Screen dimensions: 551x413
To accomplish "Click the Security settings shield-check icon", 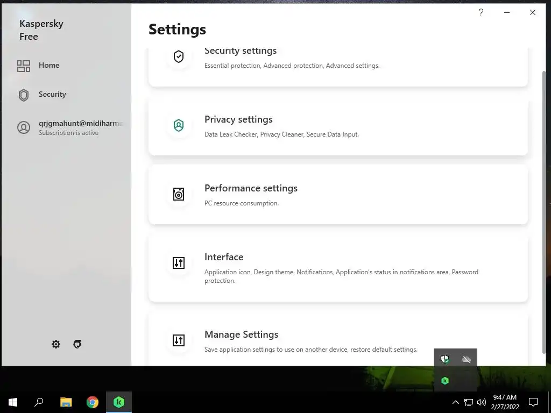I will tap(179, 56).
